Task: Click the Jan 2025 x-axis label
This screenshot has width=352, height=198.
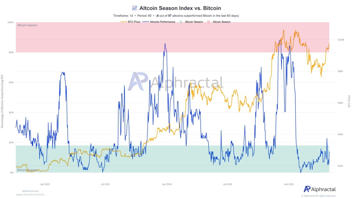Action: [x=289, y=184]
